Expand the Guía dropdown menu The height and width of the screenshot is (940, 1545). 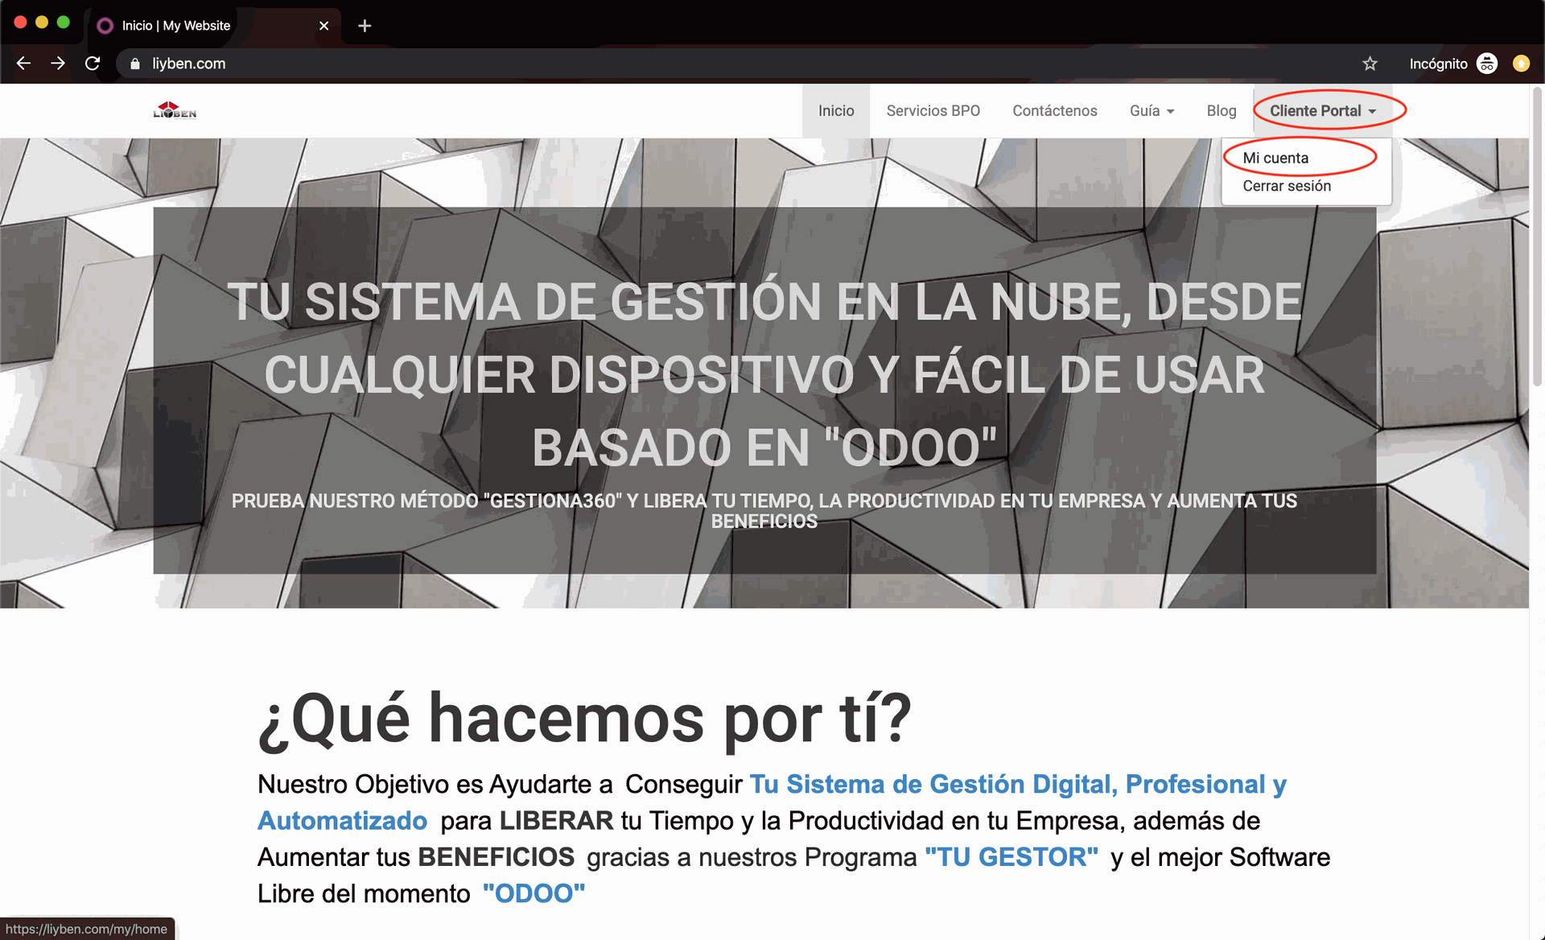click(1152, 111)
